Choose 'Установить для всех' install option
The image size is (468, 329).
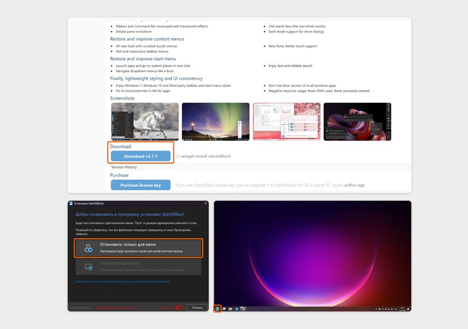point(138,267)
